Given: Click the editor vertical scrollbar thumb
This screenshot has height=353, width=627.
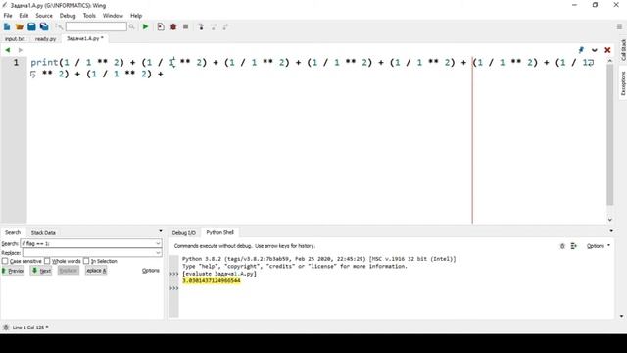Looking at the screenshot, I should point(609,135).
